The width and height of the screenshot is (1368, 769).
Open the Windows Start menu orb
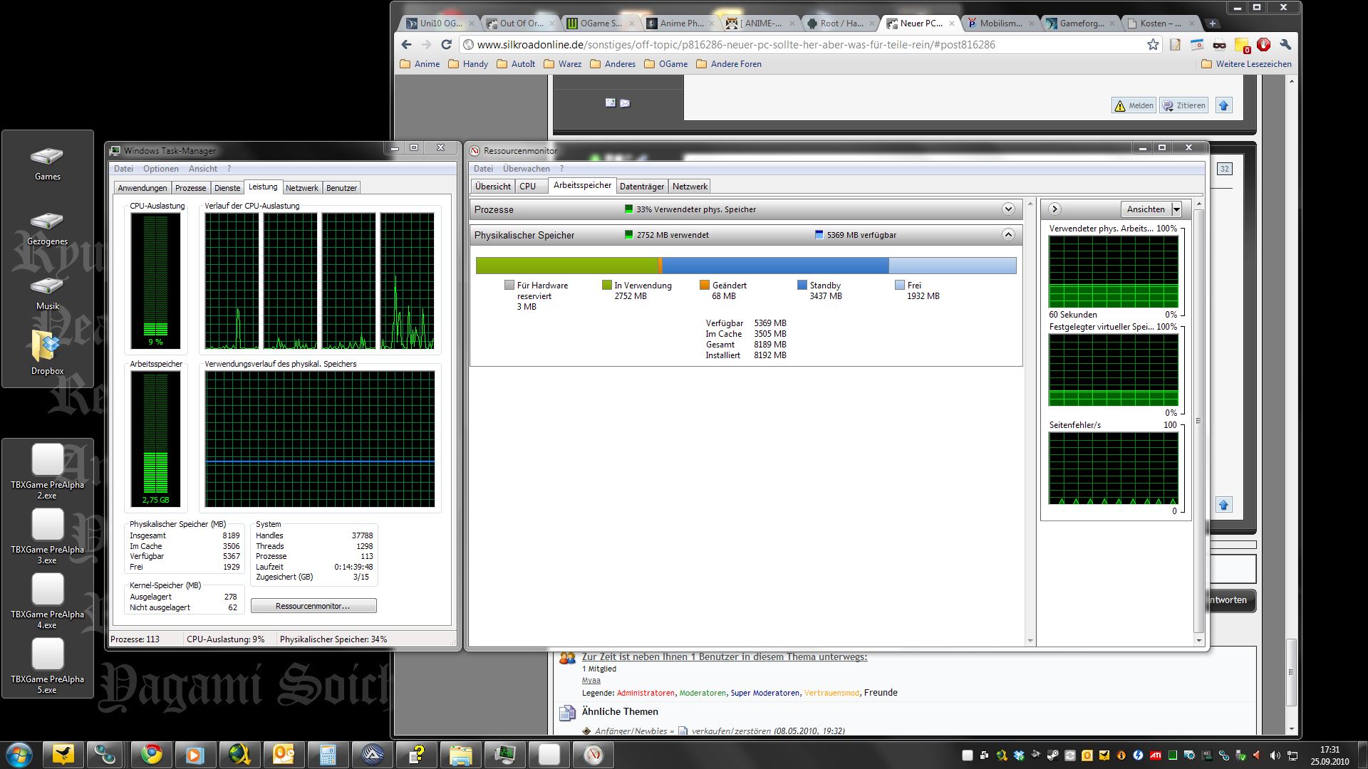pos(19,754)
